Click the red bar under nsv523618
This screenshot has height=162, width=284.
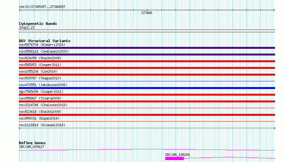click(x=147, y=115)
